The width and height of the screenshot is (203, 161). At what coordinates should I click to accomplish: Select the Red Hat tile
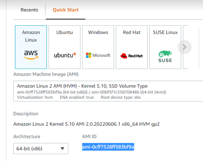(x=132, y=47)
